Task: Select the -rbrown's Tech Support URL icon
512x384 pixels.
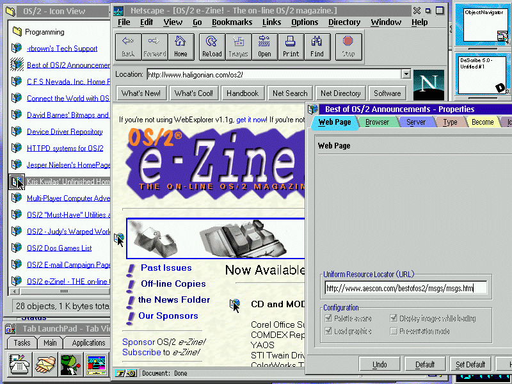Action: [x=17, y=48]
